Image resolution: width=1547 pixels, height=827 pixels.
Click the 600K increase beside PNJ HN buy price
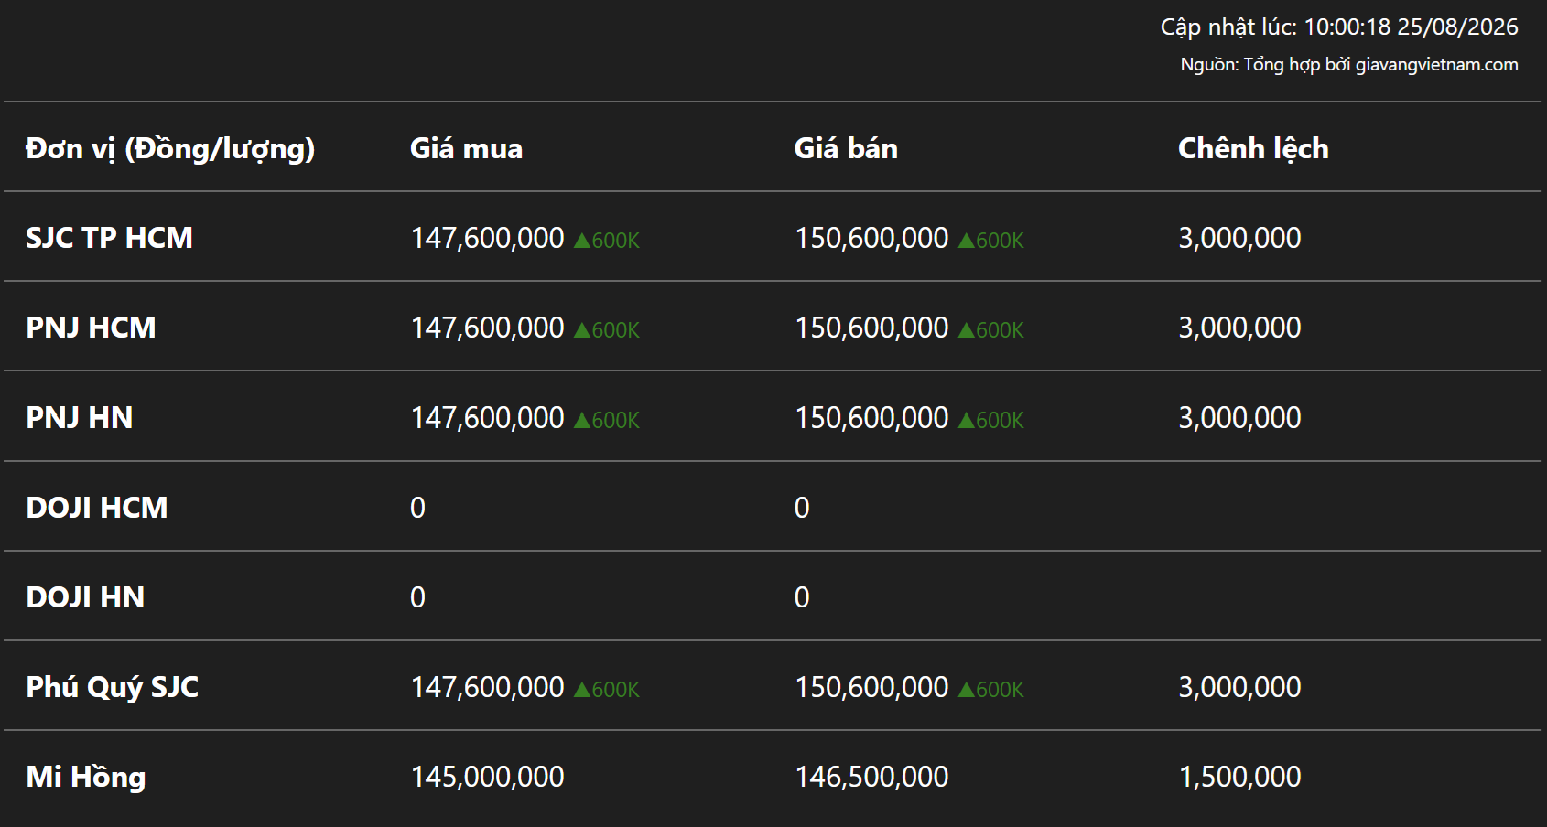607,420
